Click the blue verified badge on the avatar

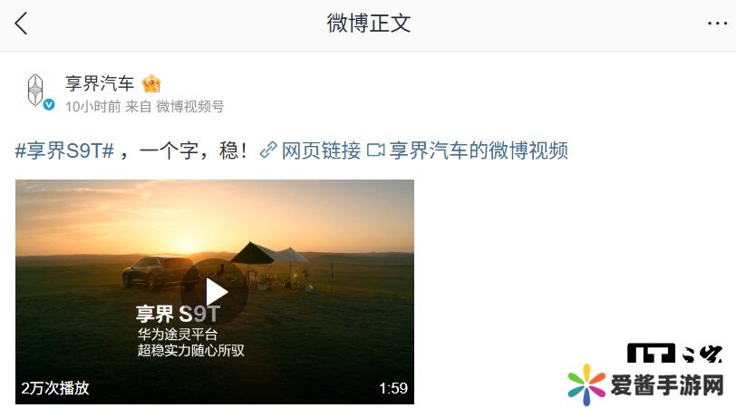coord(49,104)
